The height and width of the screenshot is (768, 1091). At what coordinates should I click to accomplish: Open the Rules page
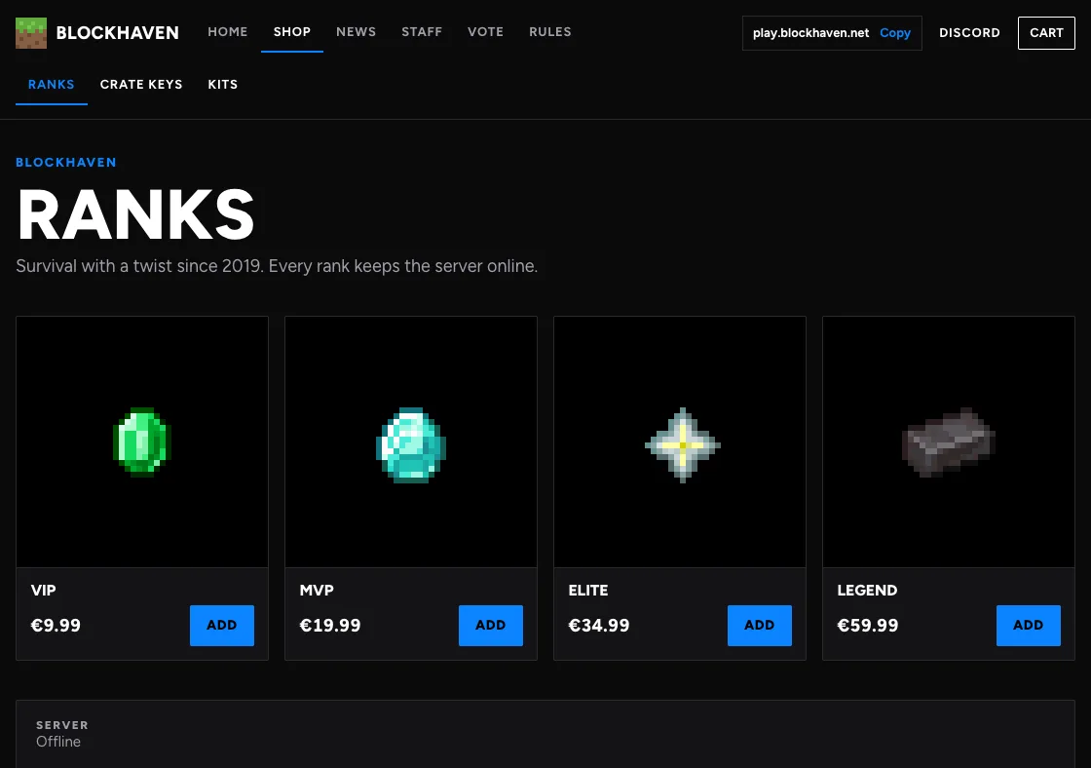[x=550, y=32]
